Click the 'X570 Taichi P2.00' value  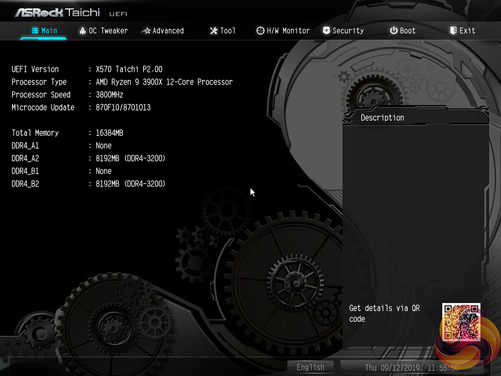(x=129, y=70)
